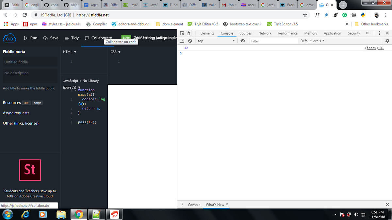
Task: Open the Security tab in DevTools
Action: [354, 33]
